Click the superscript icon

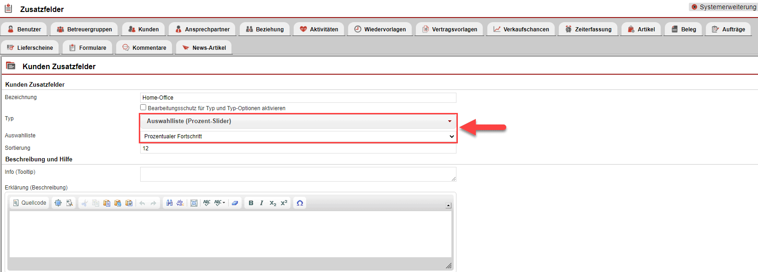pos(284,203)
